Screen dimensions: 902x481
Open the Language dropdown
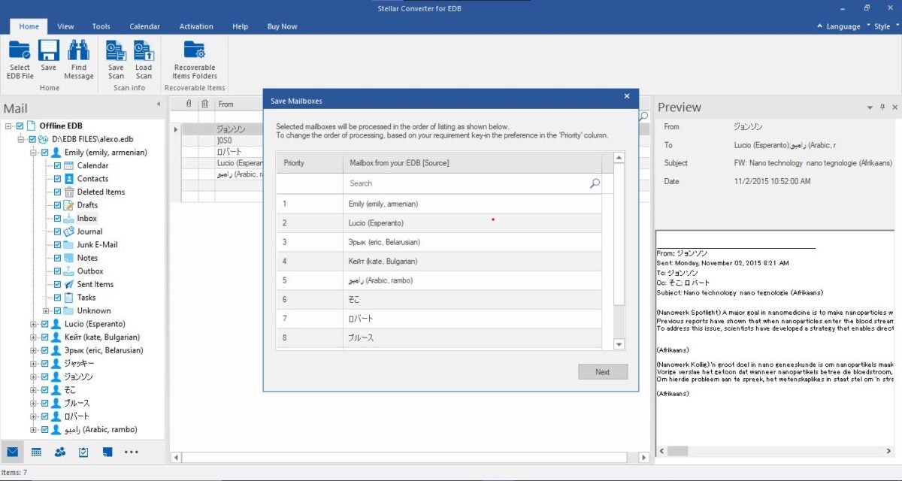coord(839,26)
